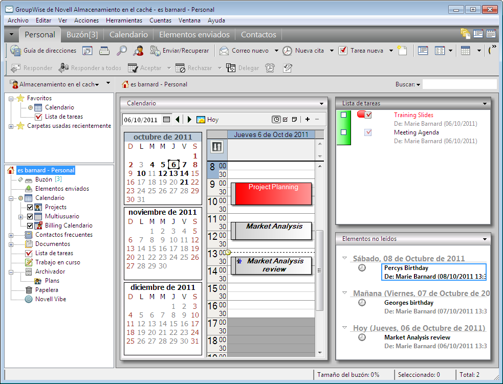Click the Delegar delegate icon
This screenshot has width=503, height=384.
click(x=243, y=68)
